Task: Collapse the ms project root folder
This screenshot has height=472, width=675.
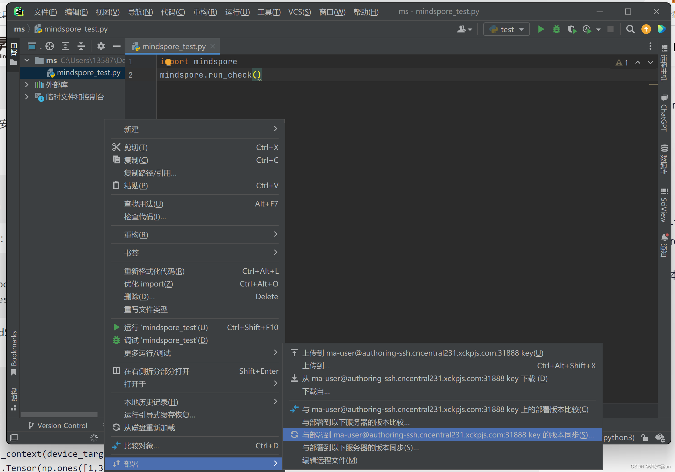Action: coord(27,60)
